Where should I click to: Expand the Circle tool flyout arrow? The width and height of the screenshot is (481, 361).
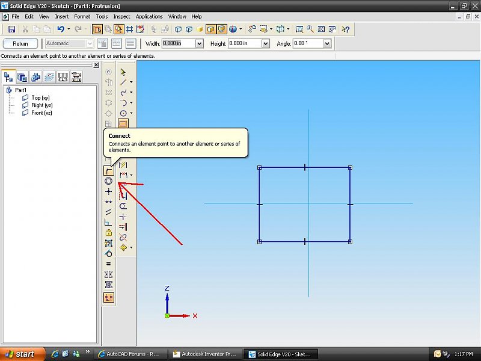point(131,113)
